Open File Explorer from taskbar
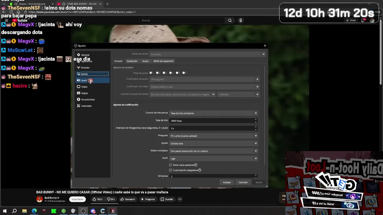 coord(24,211)
